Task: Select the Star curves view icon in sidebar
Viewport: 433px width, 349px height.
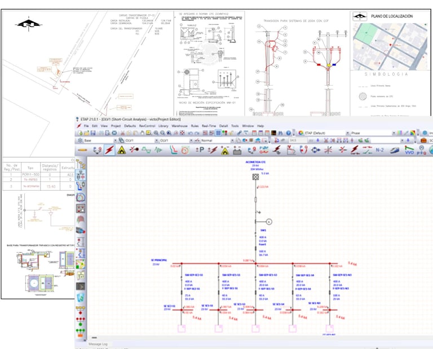Action: point(81,186)
